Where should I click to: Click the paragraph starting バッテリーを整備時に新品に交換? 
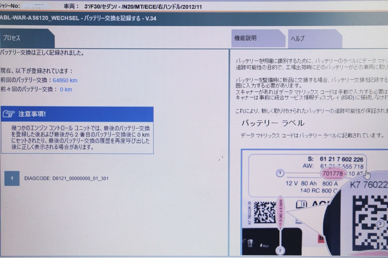coord(312,83)
